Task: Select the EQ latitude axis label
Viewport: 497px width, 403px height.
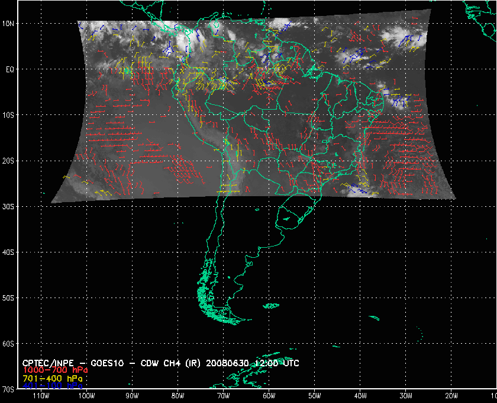Action: pyautogui.click(x=10, y=69)
